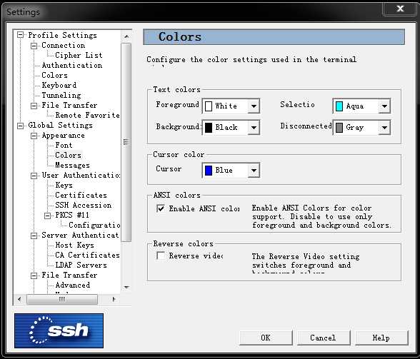Image resolution: width=420 pixels, height=359 pixels.
Task: Click the blue Cursor color swatch
Action: click(209, 171)
